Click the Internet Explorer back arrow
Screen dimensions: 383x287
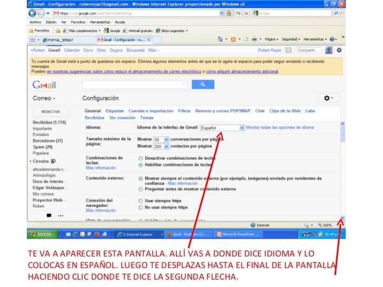pos(33,13)
